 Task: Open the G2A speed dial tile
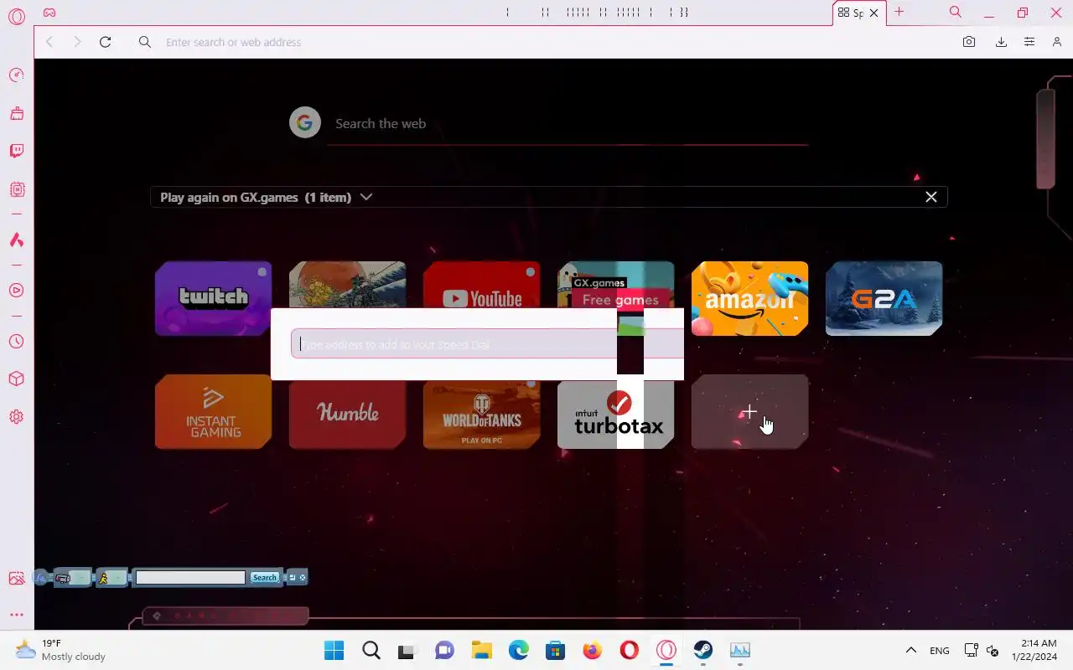tap(884, 298)
